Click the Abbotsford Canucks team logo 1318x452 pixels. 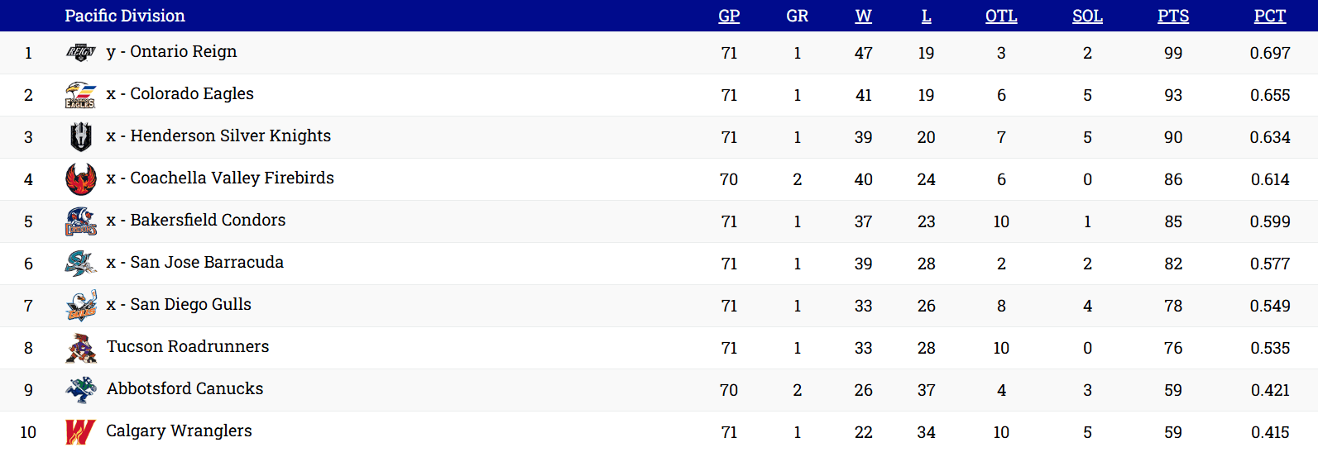pyautogui.click(x=80, y=390)
